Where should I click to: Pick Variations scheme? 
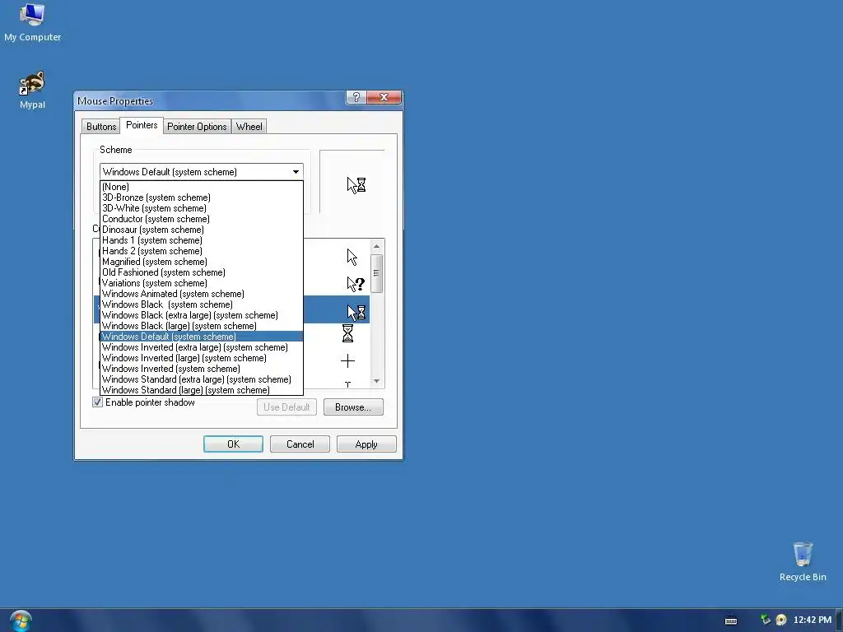202,283
